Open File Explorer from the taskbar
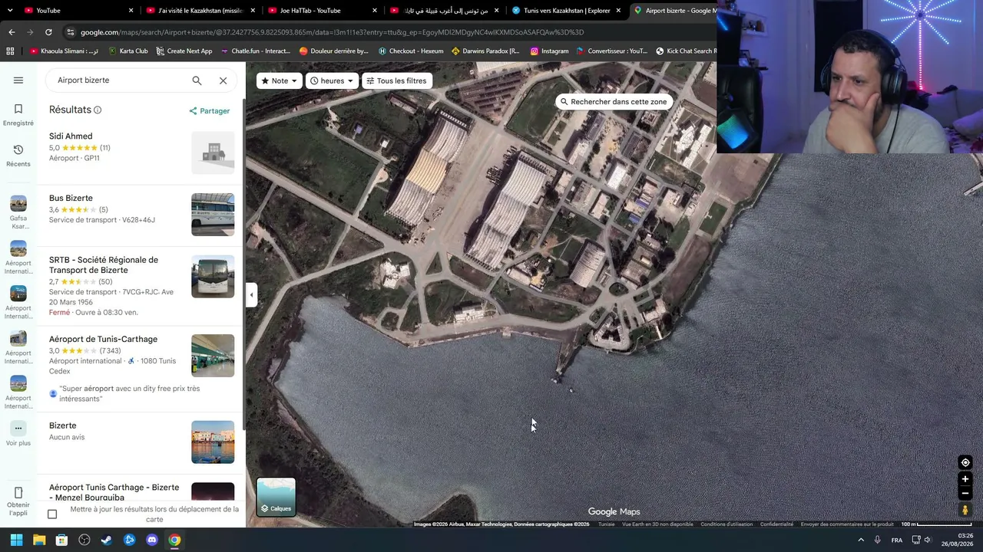Viewport: 983px width, 552px height. coord(39,540)
